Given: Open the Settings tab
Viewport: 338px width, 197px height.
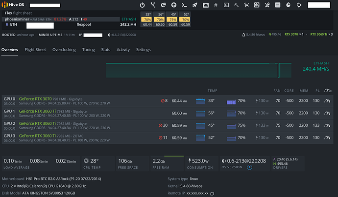Looking at the screenshot, I should coord(144,50).
